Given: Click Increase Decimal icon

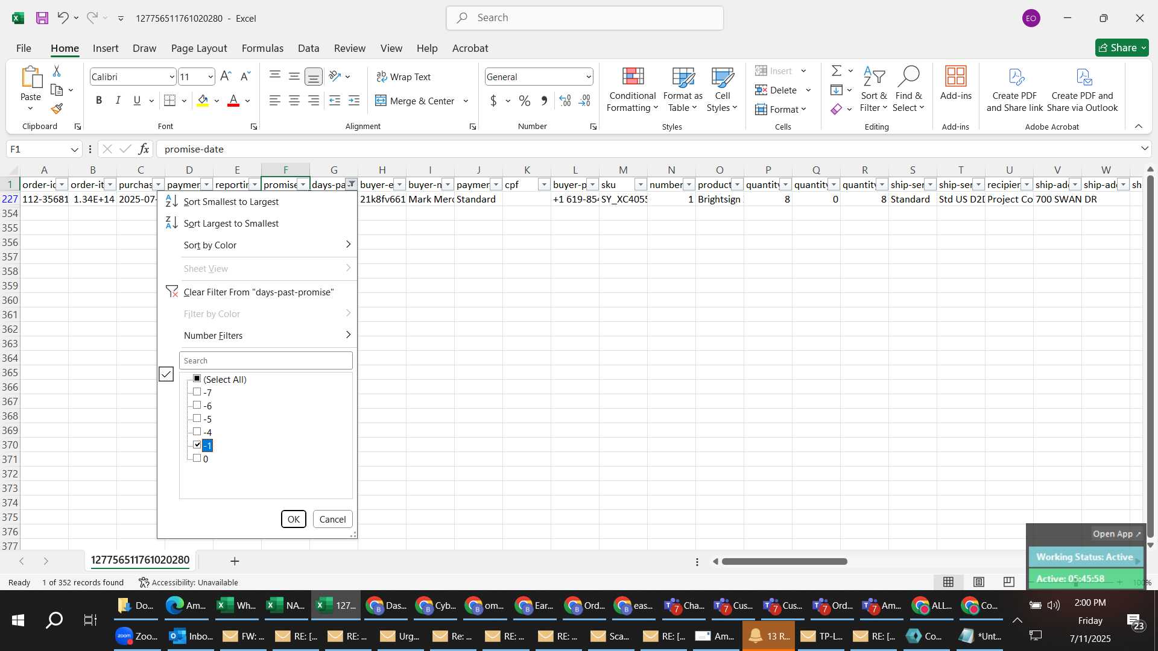Looking at the screenshot, I should click(565, 101).
